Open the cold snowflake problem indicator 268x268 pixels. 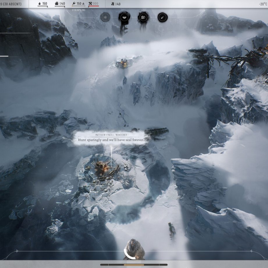click(105, 17)
